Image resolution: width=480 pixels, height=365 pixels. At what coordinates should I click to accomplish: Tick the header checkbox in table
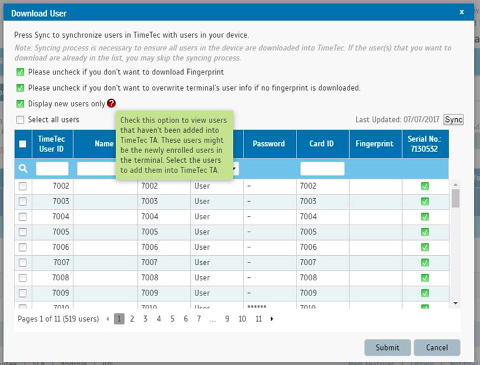tap(23, 144)
